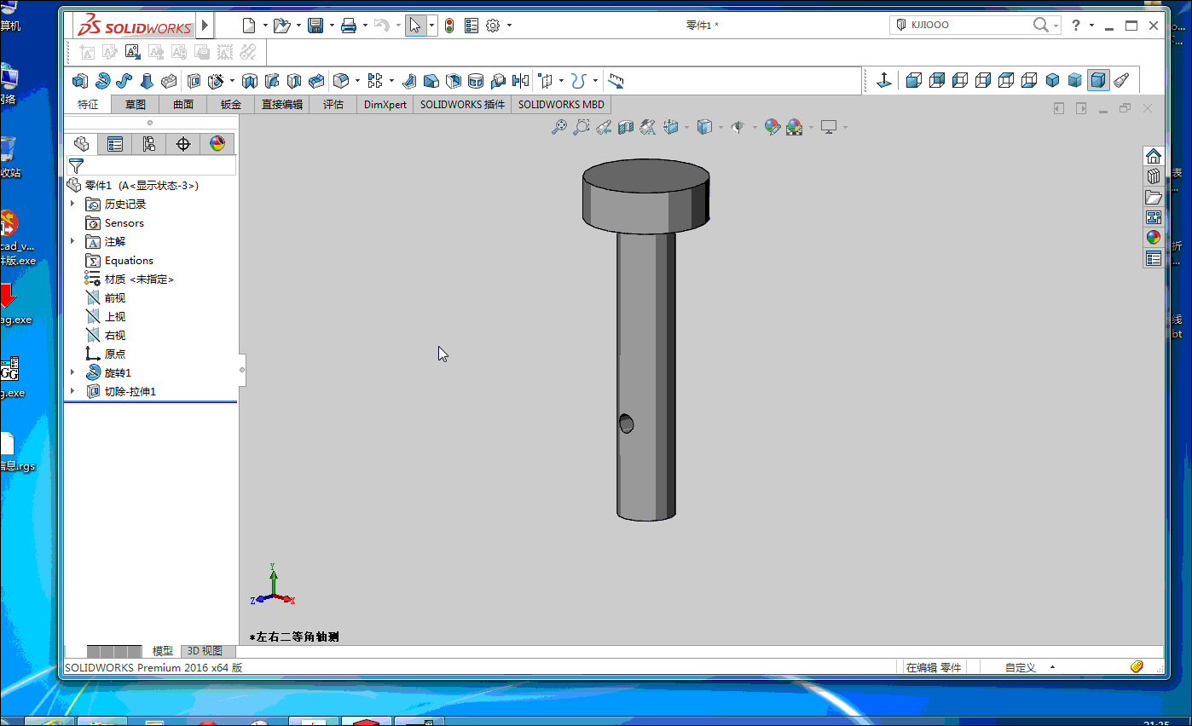Click the Rebuild traffic light icon

[x=449, y=26]
